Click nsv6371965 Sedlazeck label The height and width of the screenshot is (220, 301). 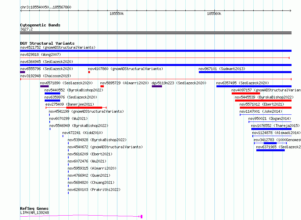click(x=278, y=147)
